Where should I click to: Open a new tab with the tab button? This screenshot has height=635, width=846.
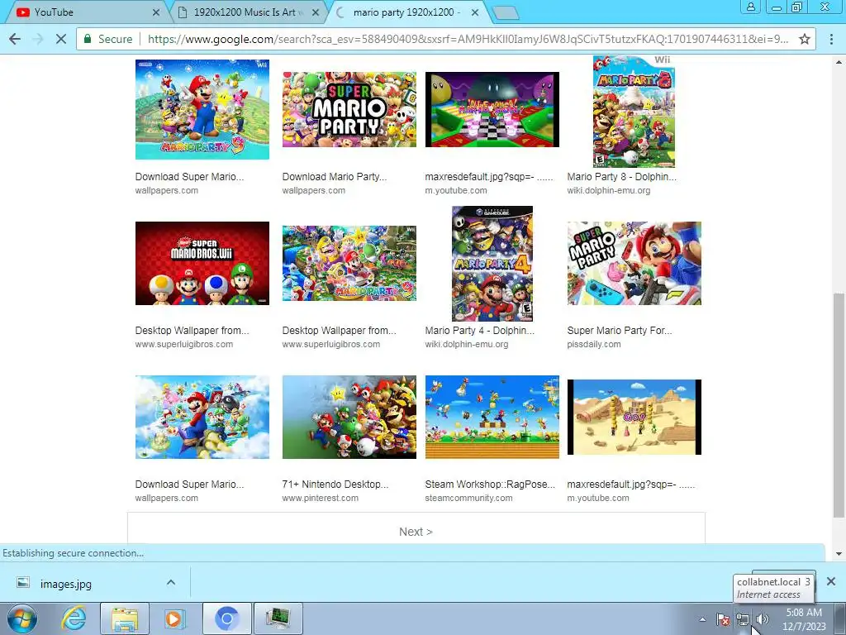(506, 12)
